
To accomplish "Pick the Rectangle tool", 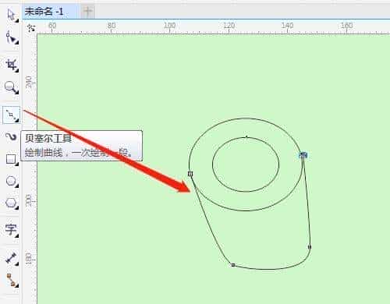I will tap(11, 159).
